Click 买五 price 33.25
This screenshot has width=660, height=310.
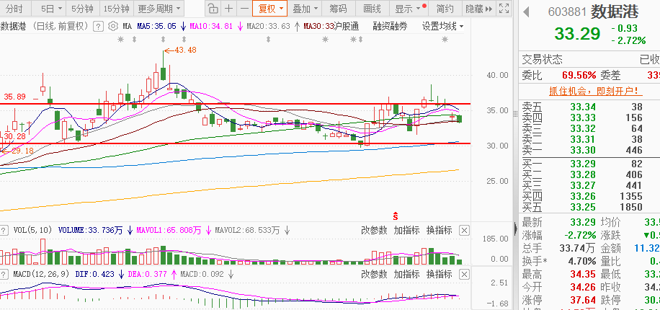tap(584, 207)
